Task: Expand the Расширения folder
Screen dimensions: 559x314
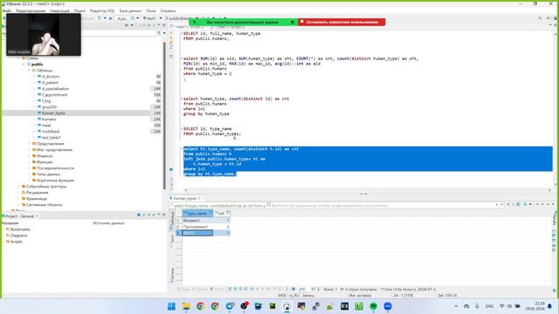Action: click(x=18, y=193)
